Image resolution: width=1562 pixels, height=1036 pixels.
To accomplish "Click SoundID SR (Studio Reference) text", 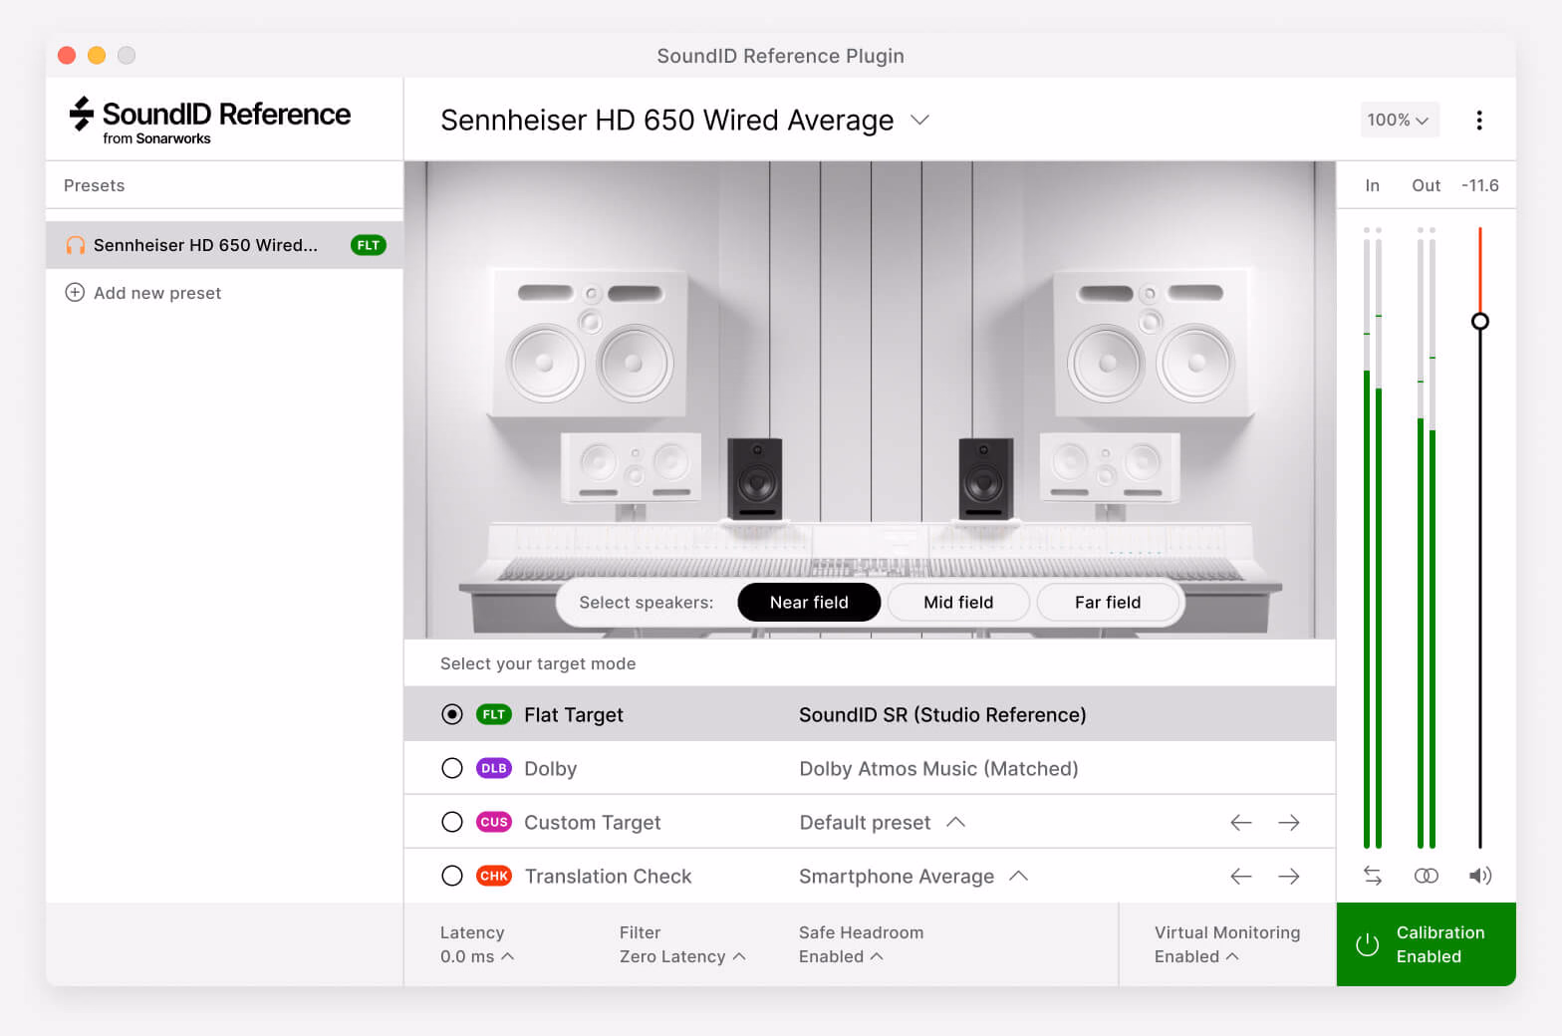I will coord(942,714).
